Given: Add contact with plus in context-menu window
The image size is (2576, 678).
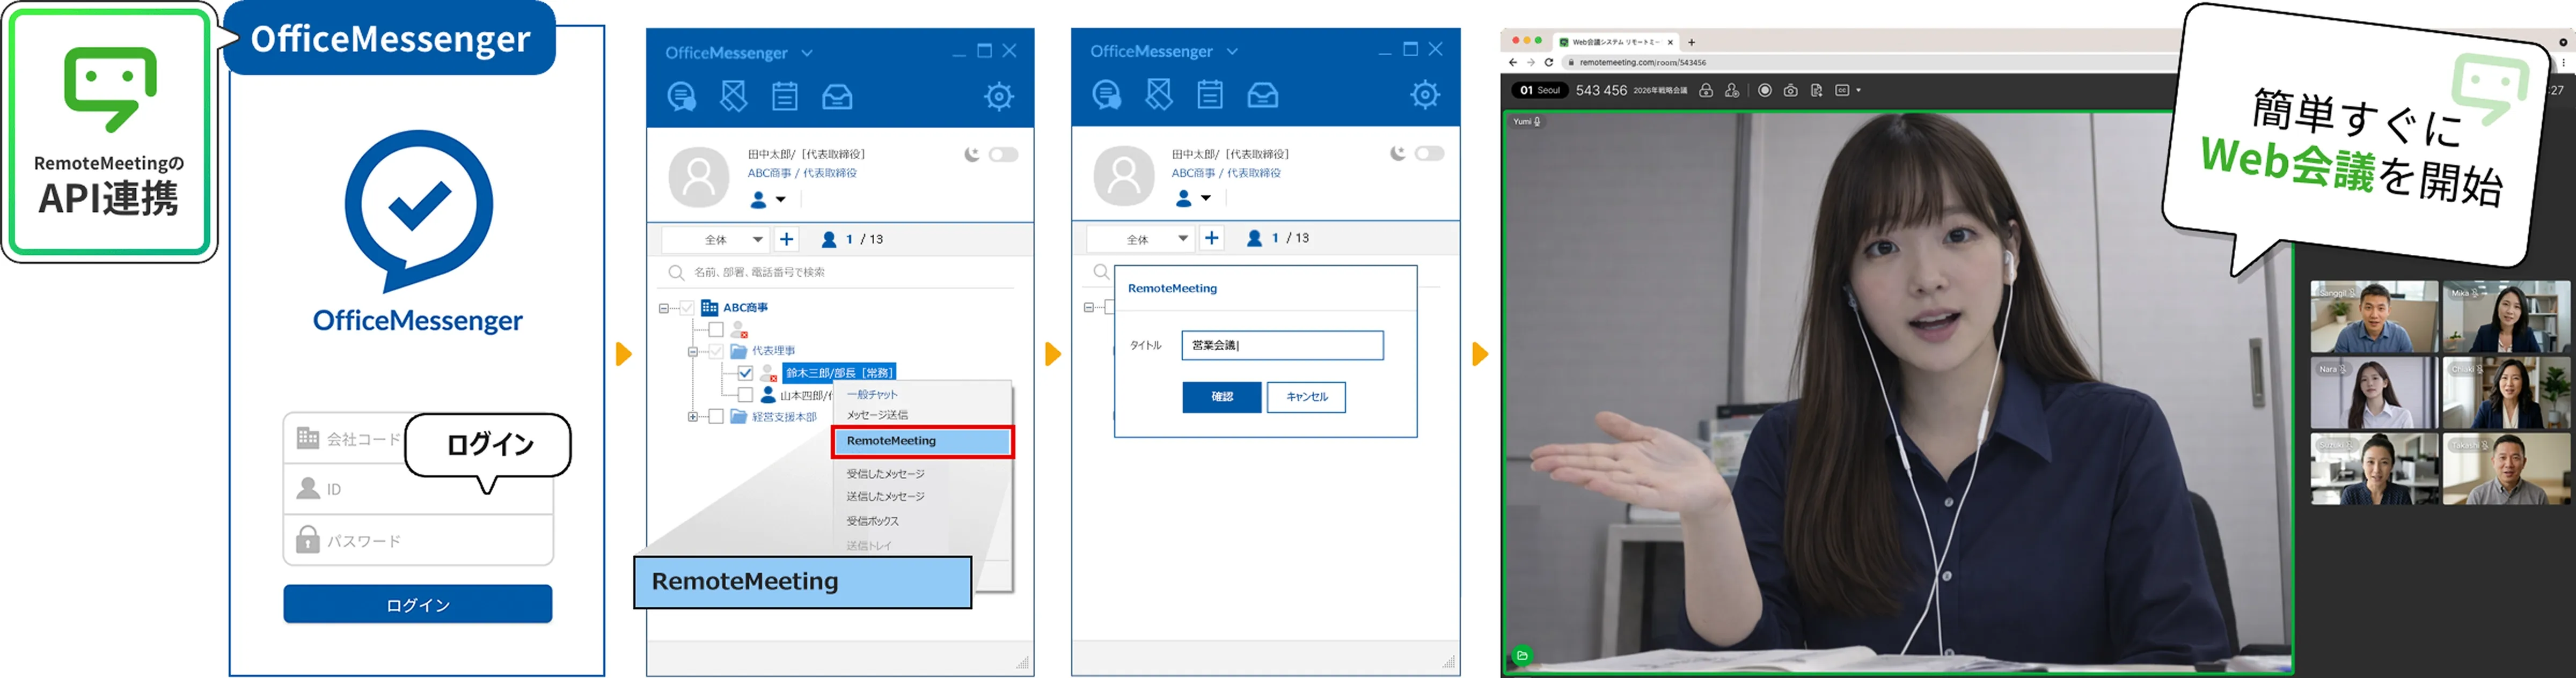Looking at the screenshot, I should click(787, 239).
